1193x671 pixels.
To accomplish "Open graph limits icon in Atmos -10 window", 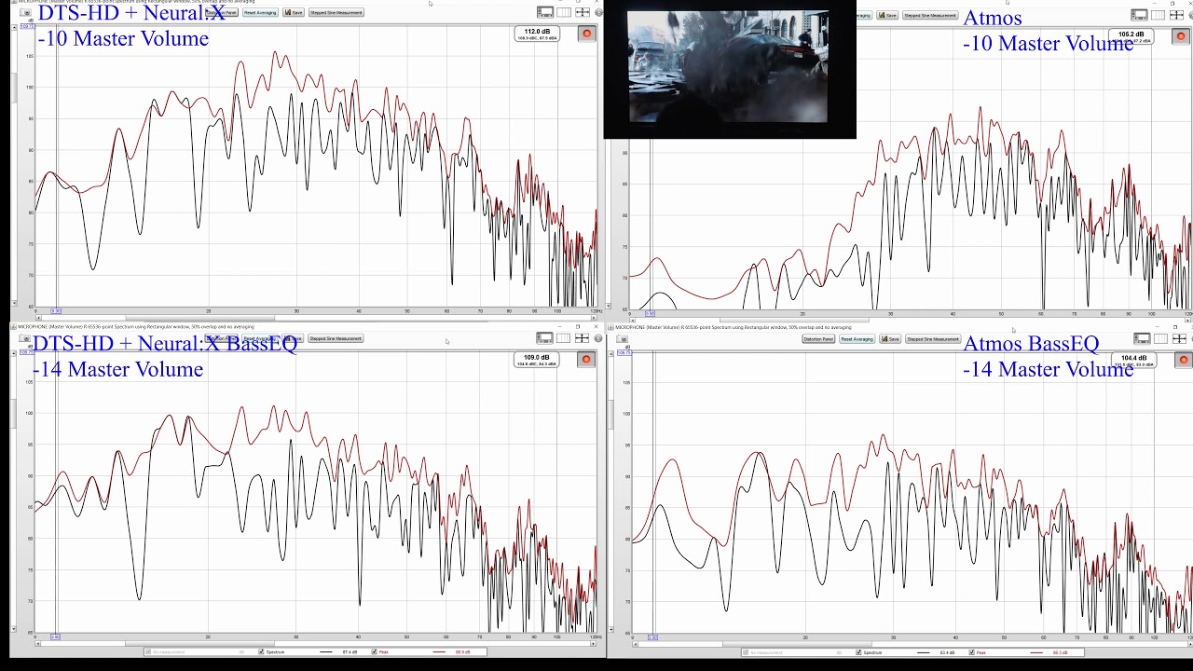I will pos(1140,15).
